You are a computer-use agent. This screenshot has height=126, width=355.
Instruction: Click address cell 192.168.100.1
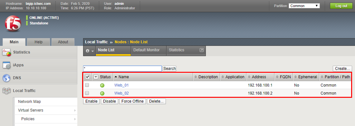click(x=260, y=85)
